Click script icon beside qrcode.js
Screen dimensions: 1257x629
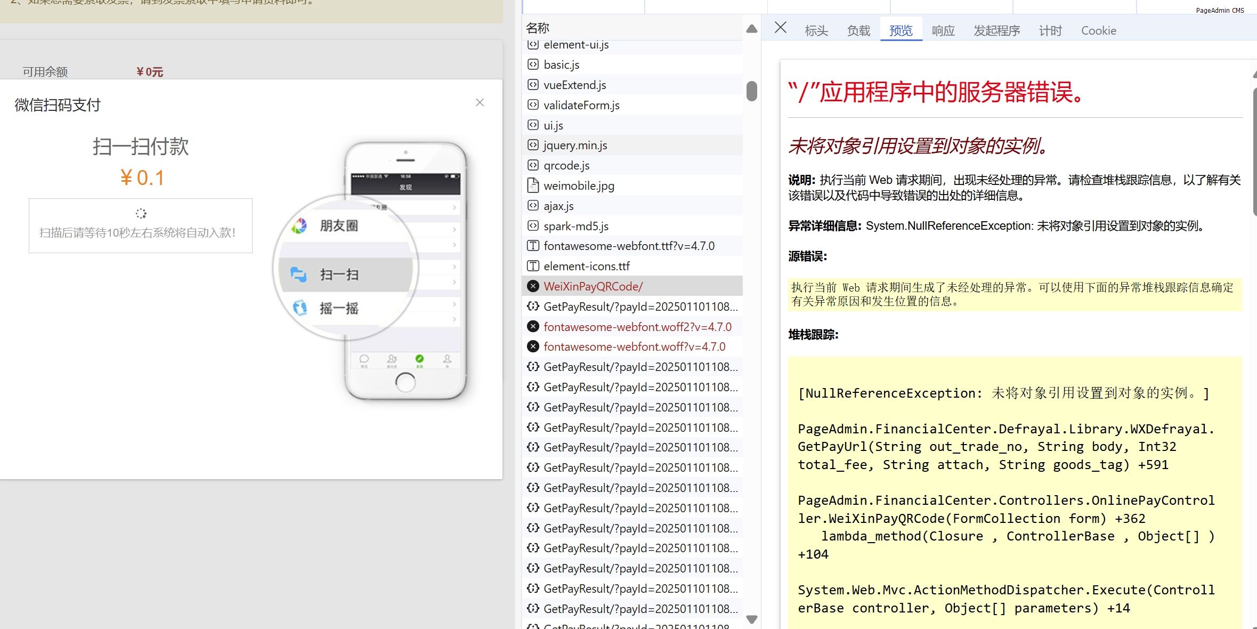[x=533, y=165]
